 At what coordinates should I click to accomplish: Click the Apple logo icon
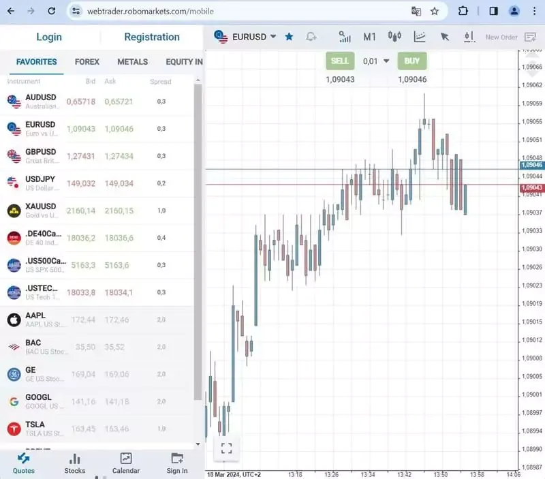(14, 320)
